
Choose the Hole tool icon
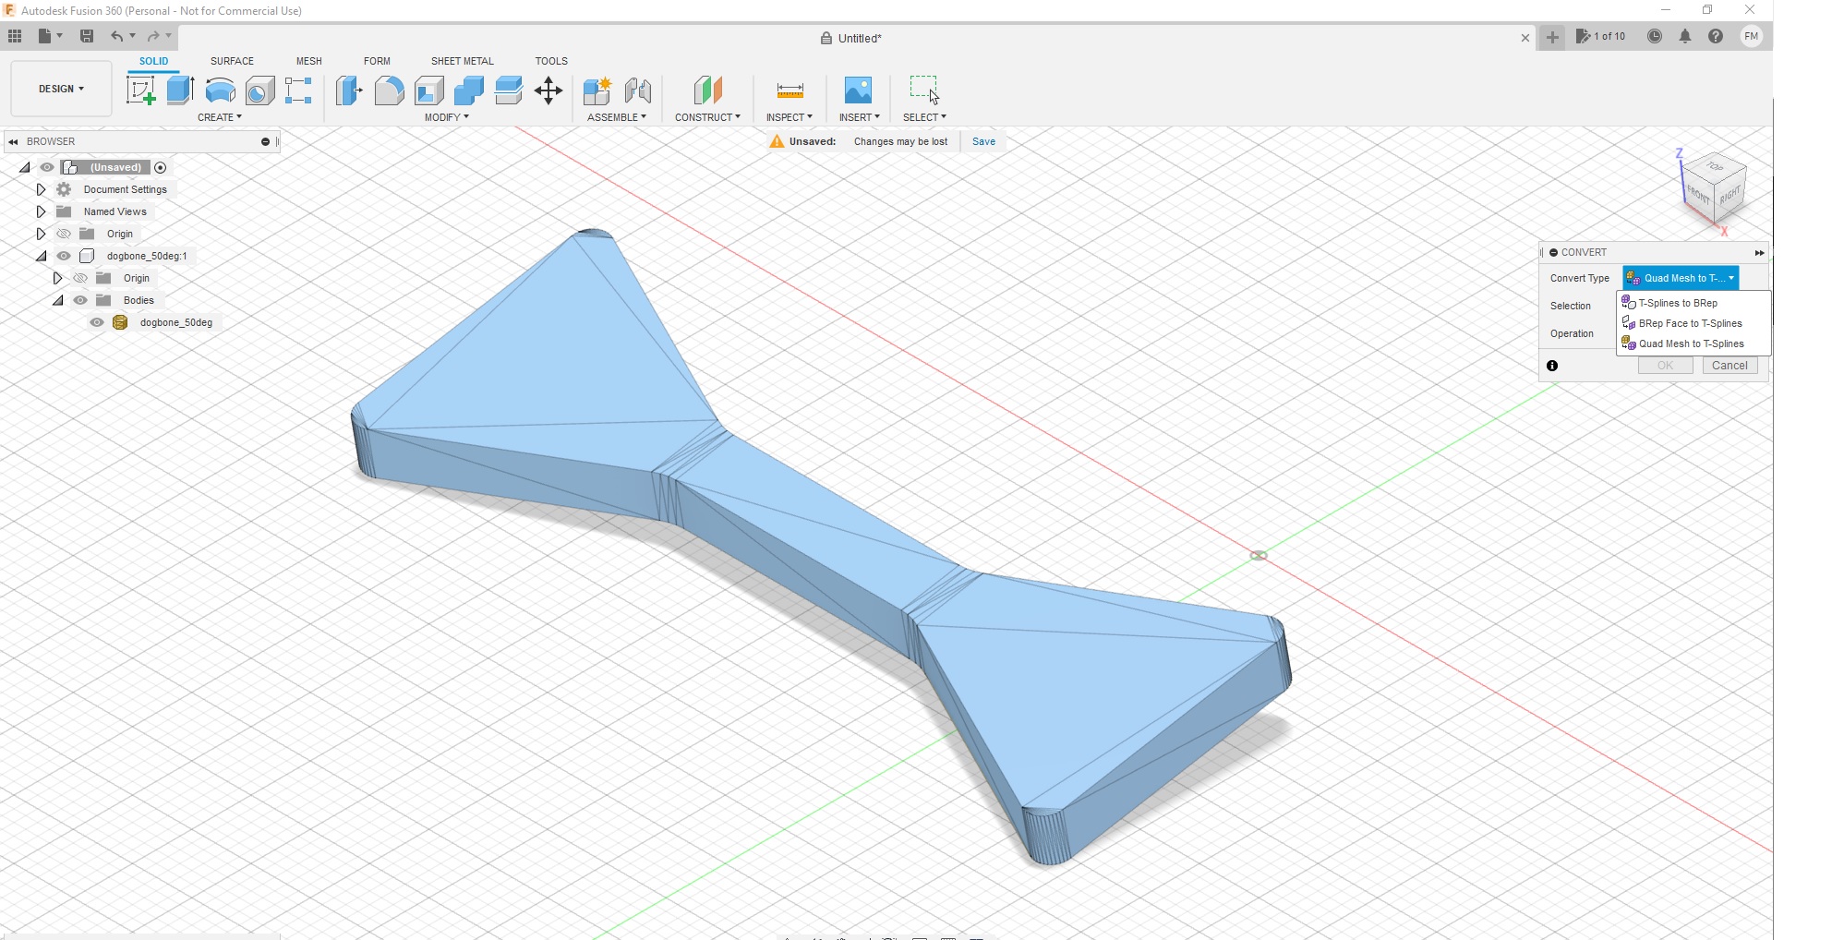pos(259,90)
